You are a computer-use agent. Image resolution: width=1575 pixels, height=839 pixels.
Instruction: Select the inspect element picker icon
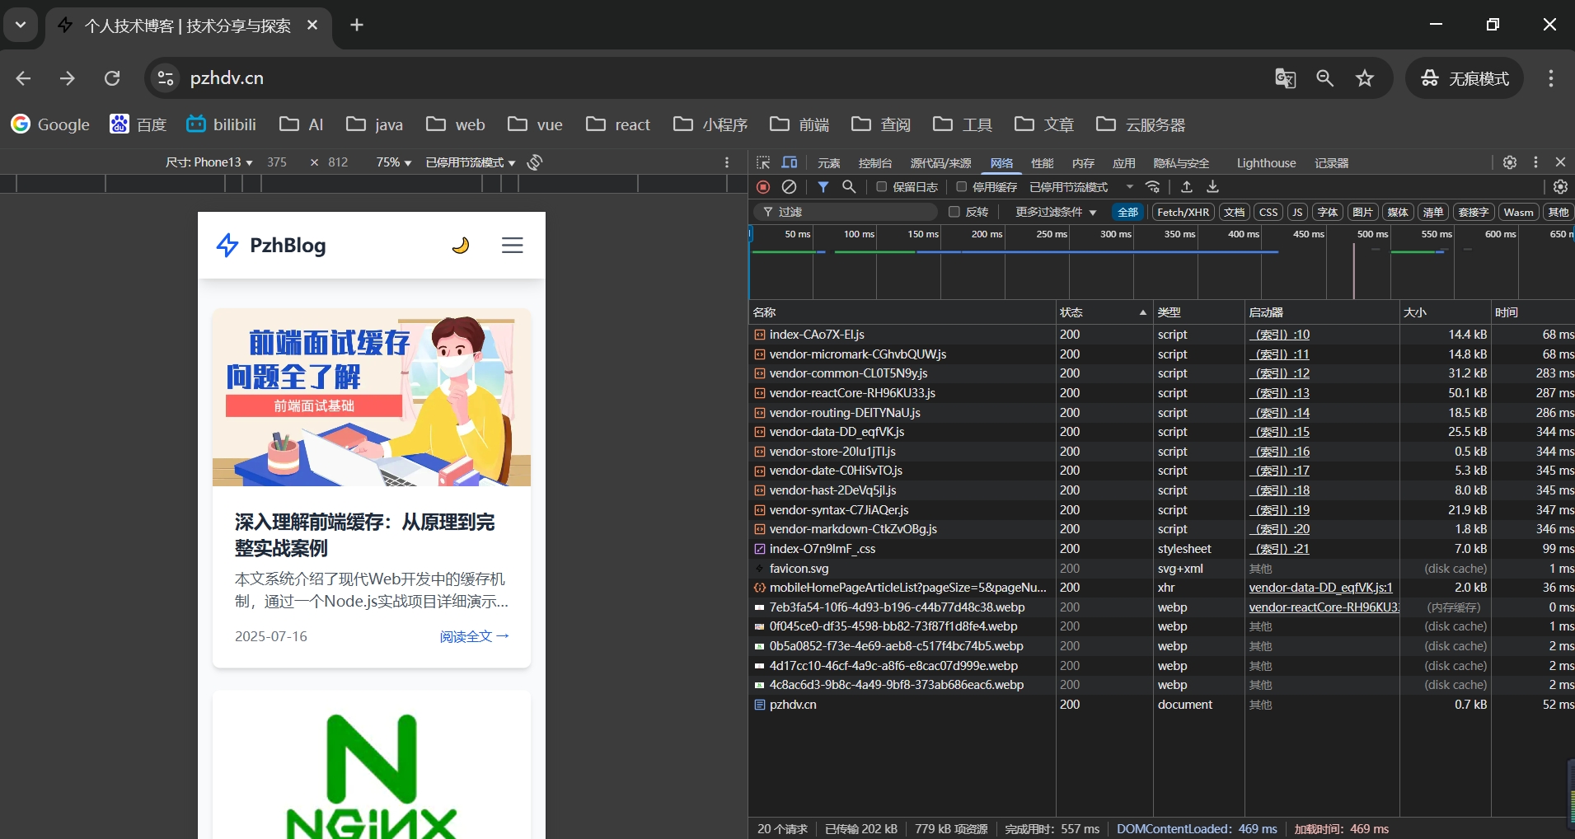point(763,162)
